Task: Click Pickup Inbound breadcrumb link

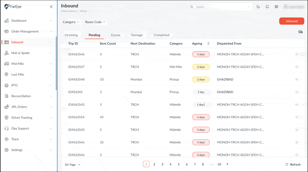Action: [x=68, y=11]
